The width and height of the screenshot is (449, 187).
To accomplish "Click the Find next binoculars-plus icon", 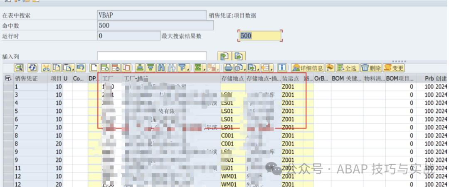I will point(172,68).
